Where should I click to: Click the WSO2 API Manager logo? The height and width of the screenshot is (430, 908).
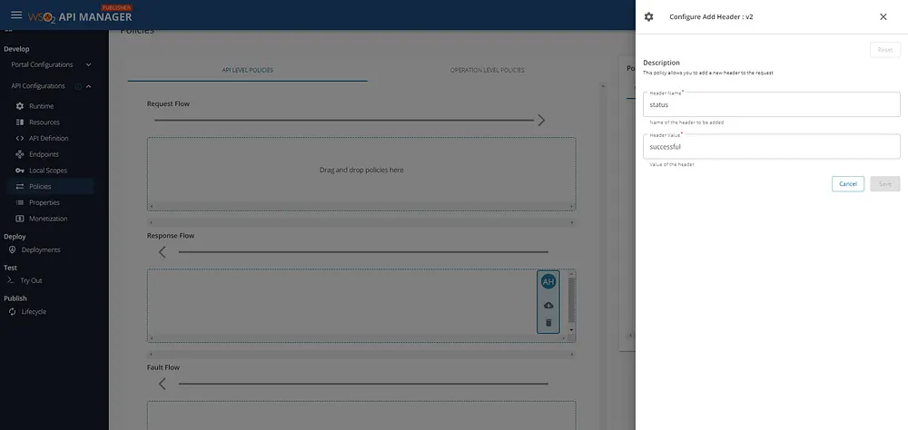80,15
